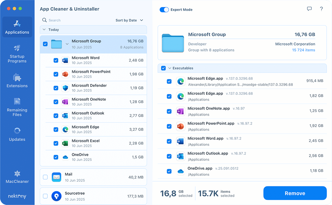The width and height of the screenshot is (332, 205).
Task: Uncheck the Executables section checkbox
Action: click(163, 68)
